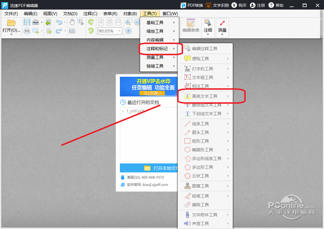Select 注释和标记 menu item
This screenshot has width=324, height=229.
pyautogui.click(x=159, y=48)
